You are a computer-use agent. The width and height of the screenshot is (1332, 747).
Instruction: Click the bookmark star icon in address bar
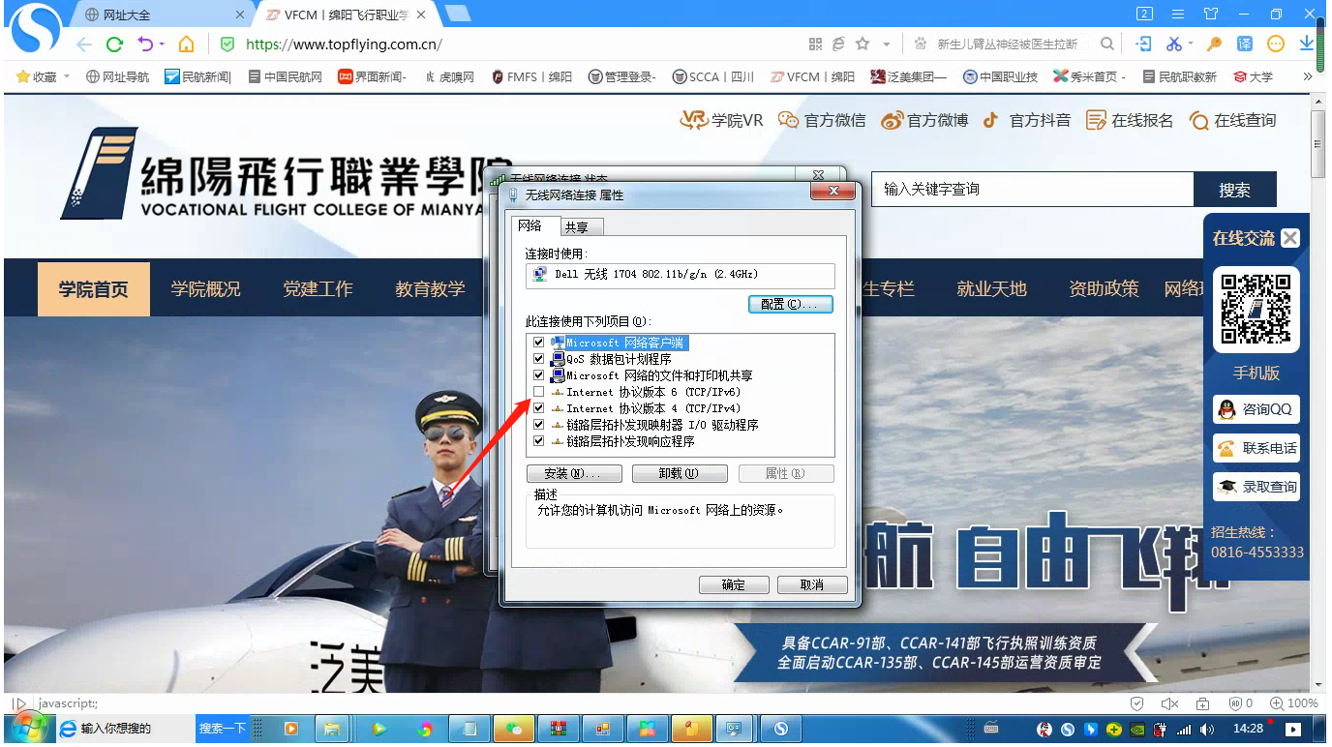862,45
